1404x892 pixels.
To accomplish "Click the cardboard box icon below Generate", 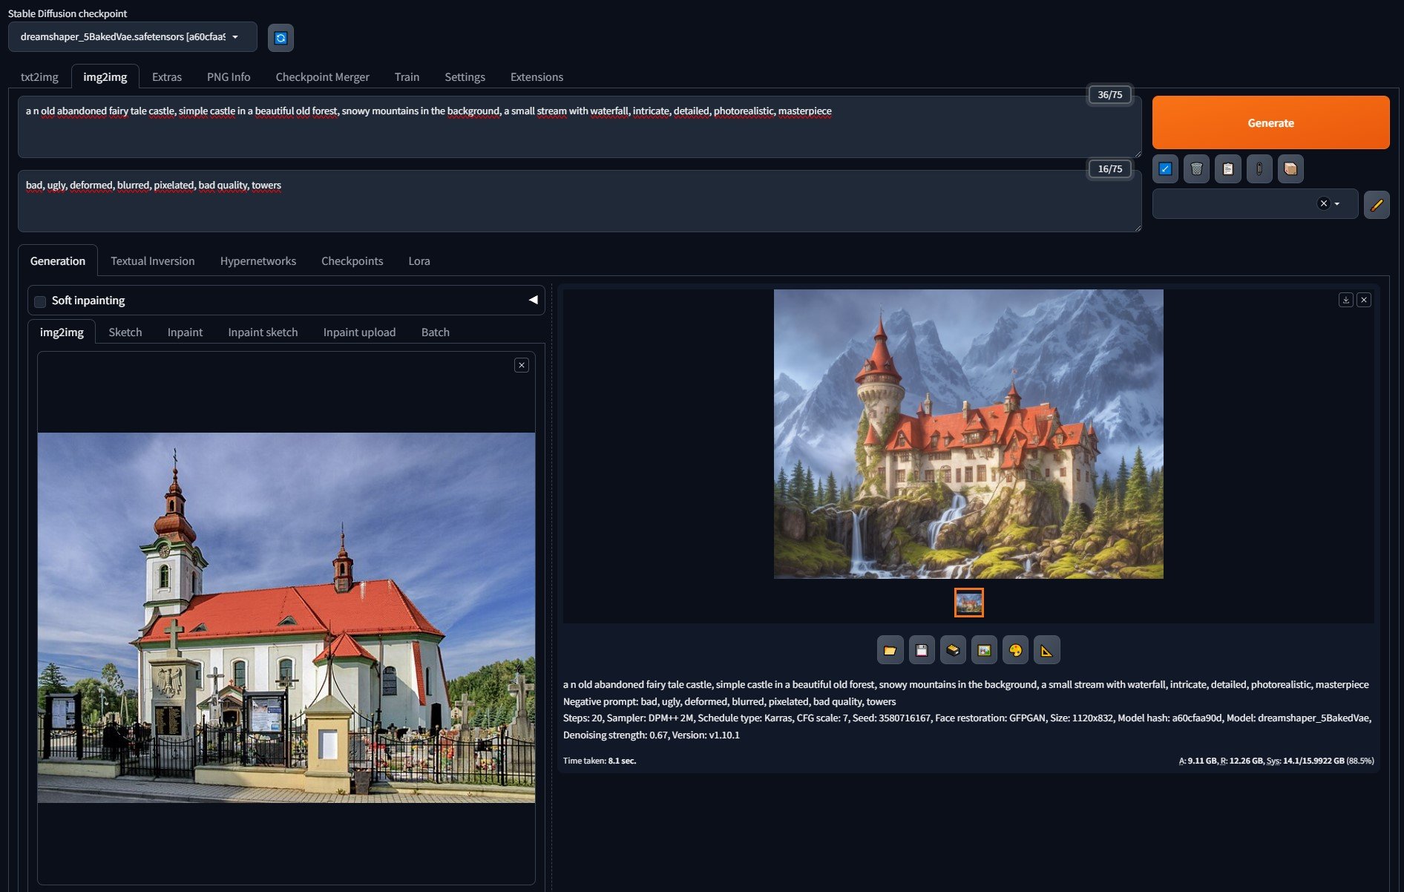I will pyautogui.click(x=1290, y=169).
